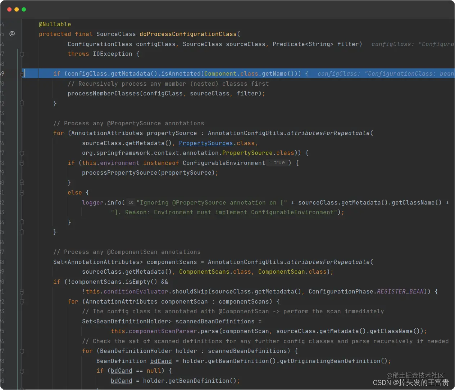Click the green zoom window button
The width and height of the screenshot is (455, 390).
[24, 9]
